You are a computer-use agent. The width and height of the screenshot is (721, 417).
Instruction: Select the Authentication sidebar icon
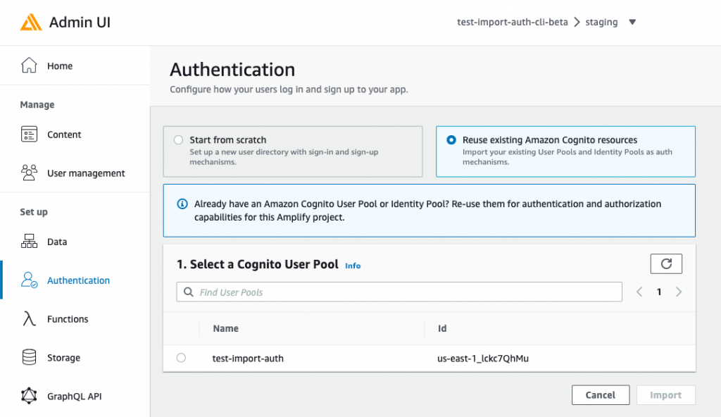tap(31, 280)
